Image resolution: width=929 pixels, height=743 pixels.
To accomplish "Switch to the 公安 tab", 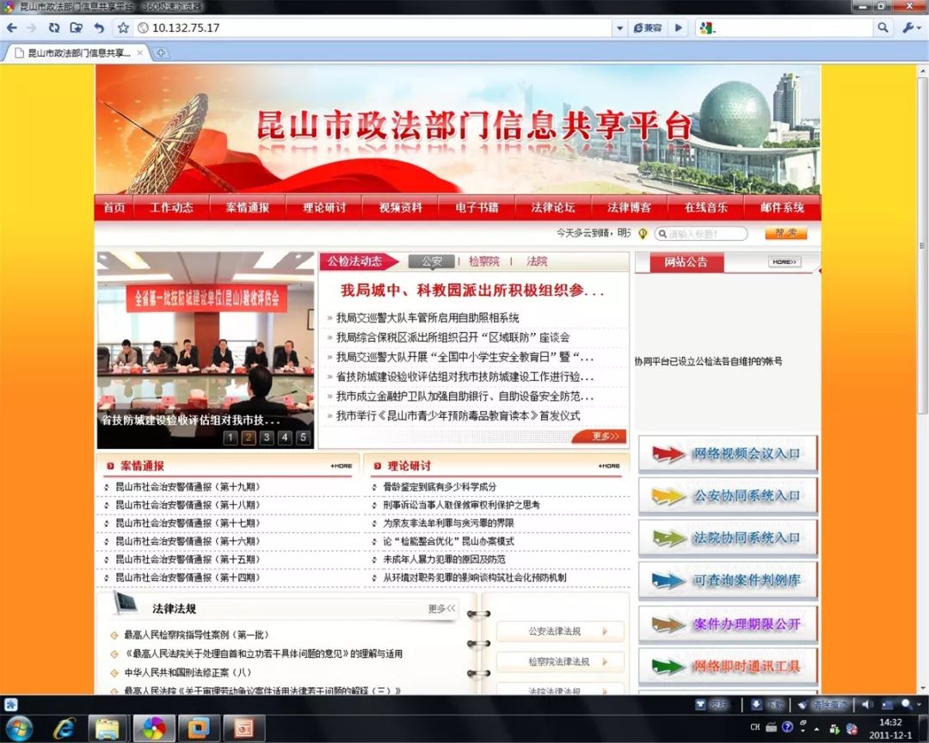I will coord(432,261).
